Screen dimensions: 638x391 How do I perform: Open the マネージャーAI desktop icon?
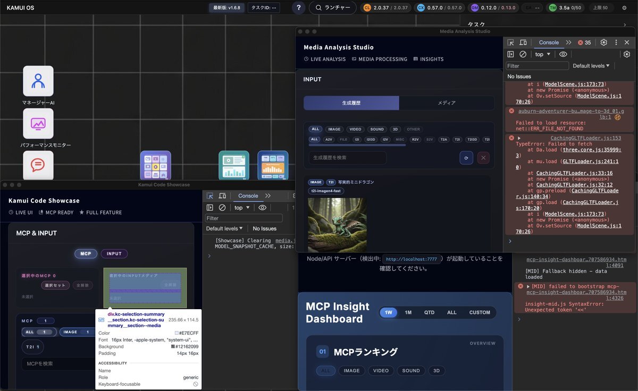click(x=38, y=81)
